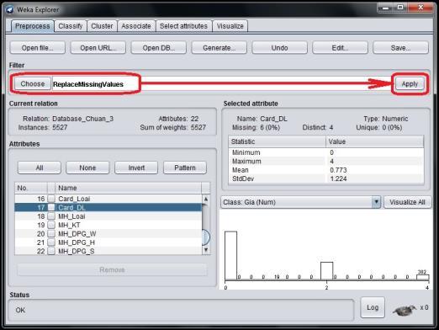Open the Cluster tab
439x330 pixels.
coord(102,26)
